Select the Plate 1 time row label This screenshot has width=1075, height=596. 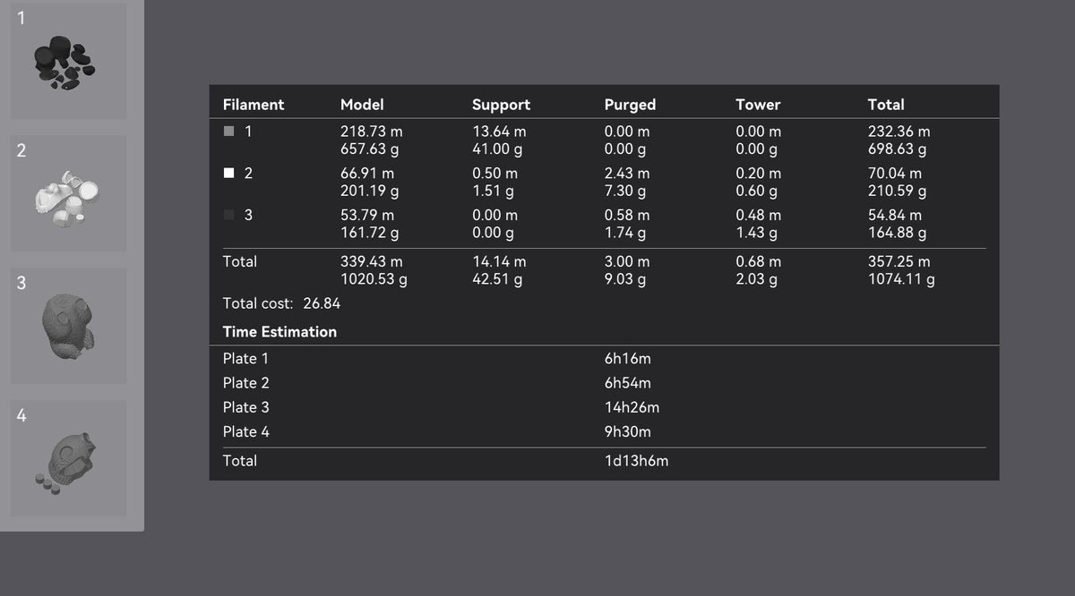point(245,359)
